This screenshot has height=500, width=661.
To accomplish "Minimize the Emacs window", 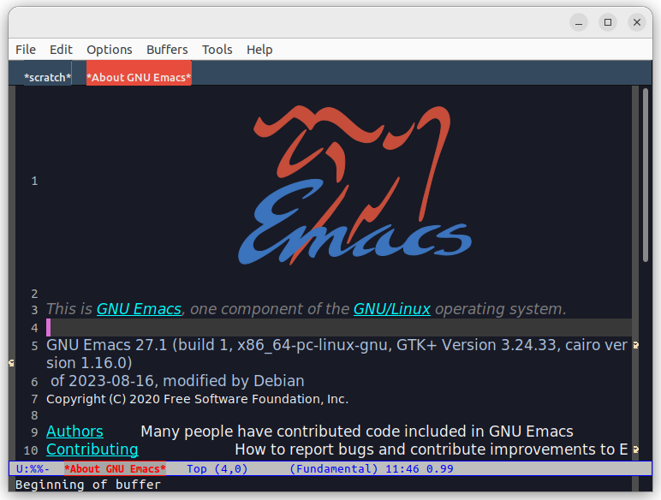I will (x=579, y=22).
